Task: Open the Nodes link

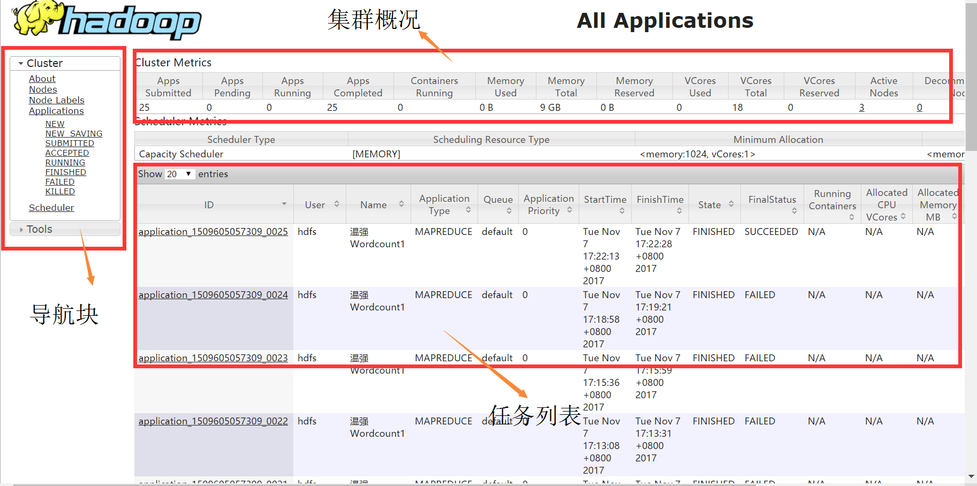Action: pos(43,89)
